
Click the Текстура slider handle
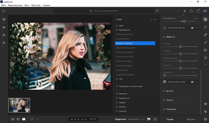[x=180, y=46]
